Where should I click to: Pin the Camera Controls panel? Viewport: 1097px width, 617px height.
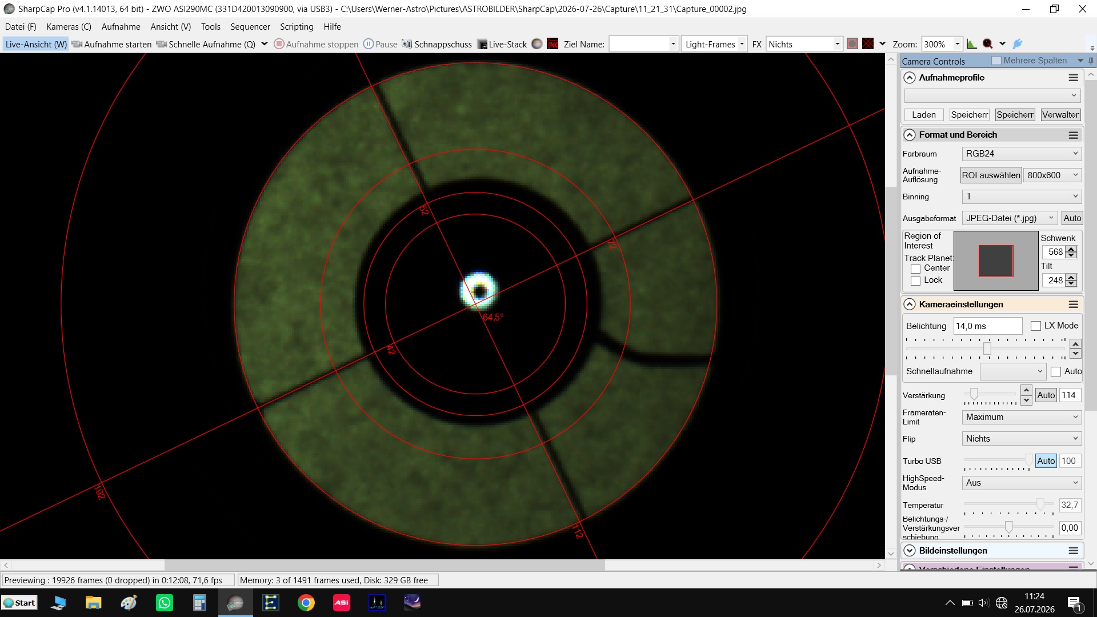pos(1091,61)
